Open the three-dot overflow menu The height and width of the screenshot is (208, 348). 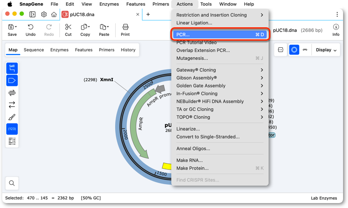click(337, 14)
